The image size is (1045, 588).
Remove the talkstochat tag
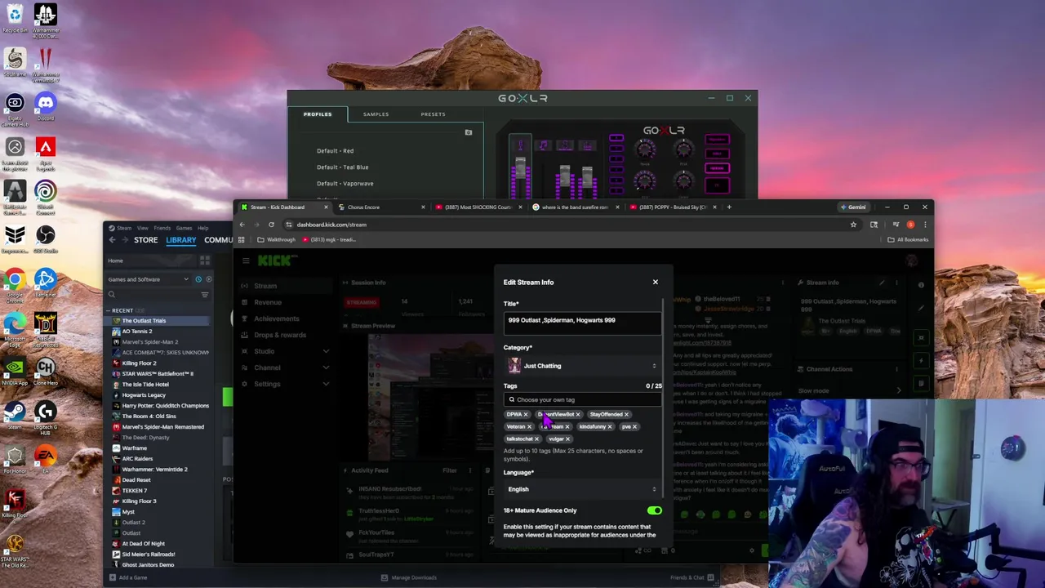click(x=536, y=439)
